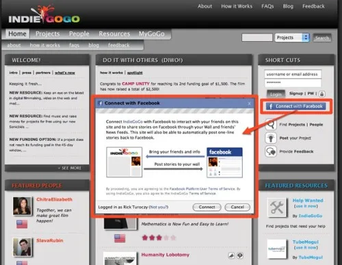The width and height of the screenshot is (342, 265).
Task: Open FAQs in the top navigation
Action: coord(267,6)
